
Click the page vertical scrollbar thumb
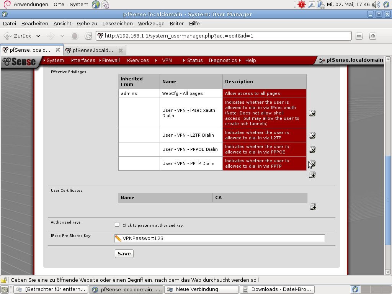tap(388, 200)
